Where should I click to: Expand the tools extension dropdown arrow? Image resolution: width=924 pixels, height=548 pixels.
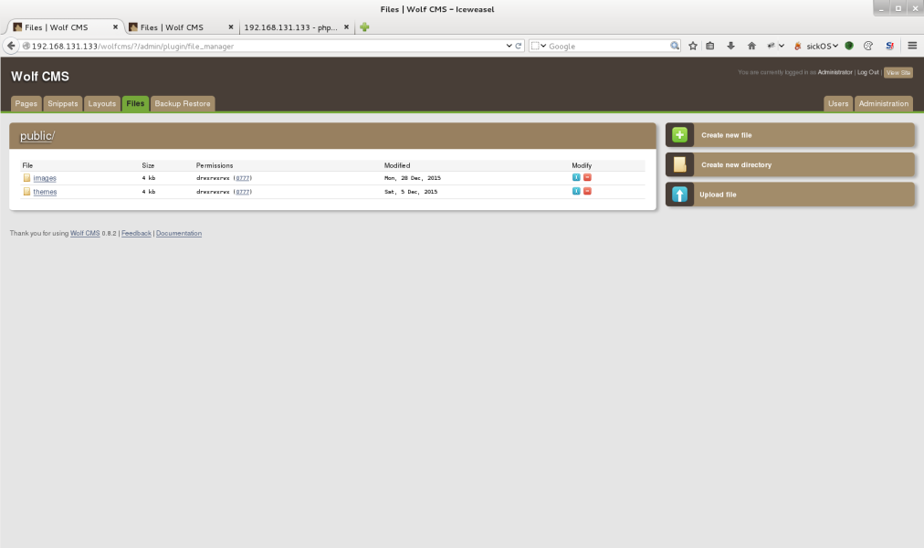pyautogui.click(x=782, y=46)
